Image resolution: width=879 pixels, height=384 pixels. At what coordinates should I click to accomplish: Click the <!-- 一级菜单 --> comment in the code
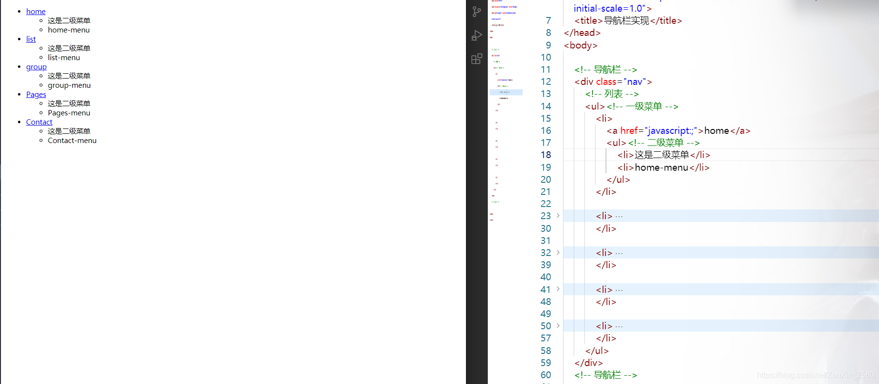643,107
